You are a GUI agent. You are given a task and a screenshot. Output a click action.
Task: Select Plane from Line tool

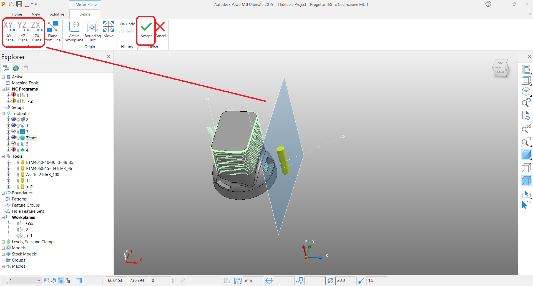coord(53,31)
